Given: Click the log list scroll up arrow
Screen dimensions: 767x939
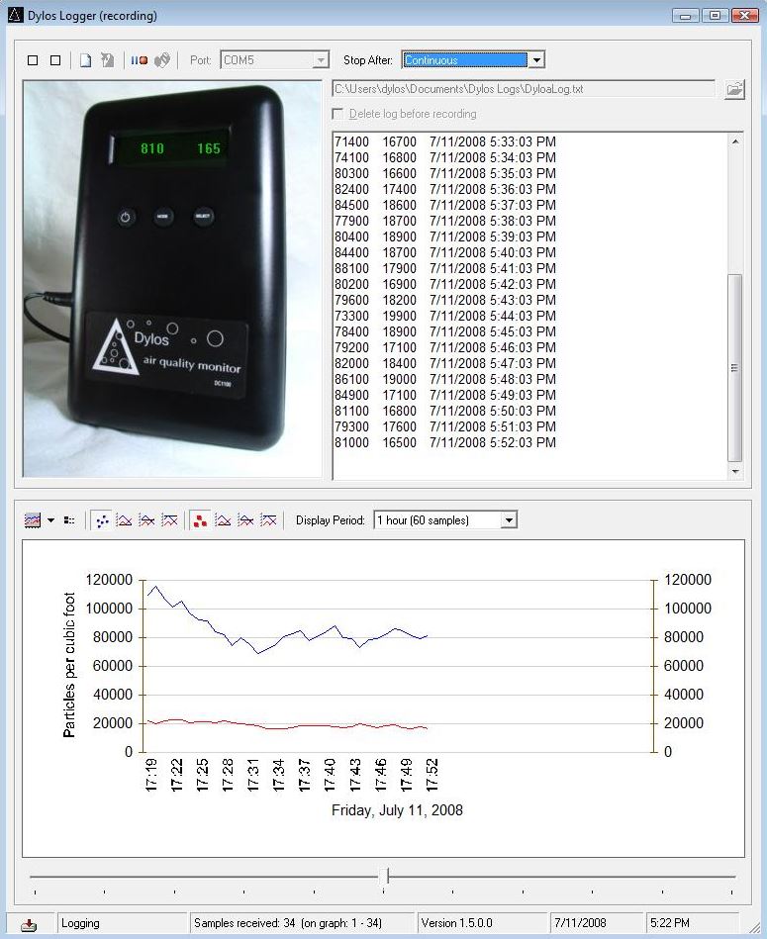Looking at the screenshot, I should [x=735, y=141].
